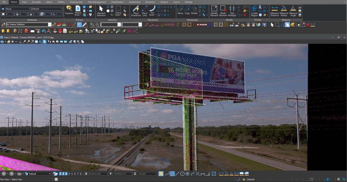Screen dimensions: 347x182
Task: Select the highlighted pan hand icon in the second toolbar
Action: coord(287,25)
